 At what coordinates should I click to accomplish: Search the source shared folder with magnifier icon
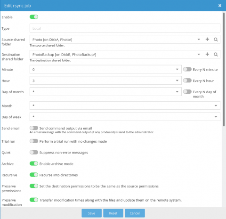coord(216,40)
